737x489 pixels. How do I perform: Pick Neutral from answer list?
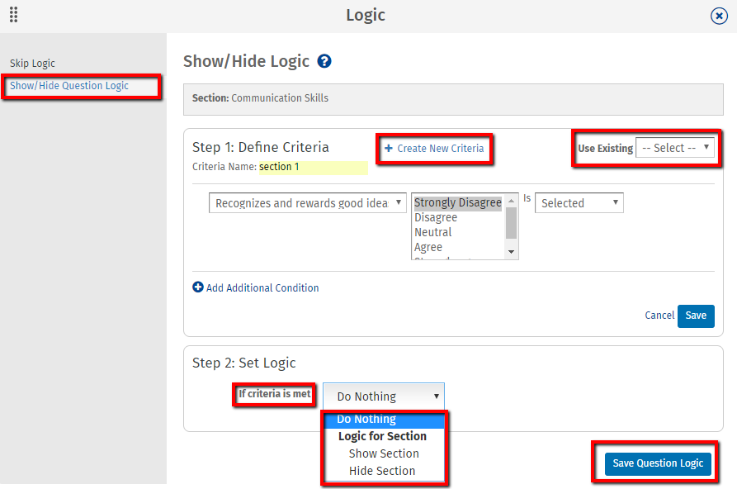433,232
